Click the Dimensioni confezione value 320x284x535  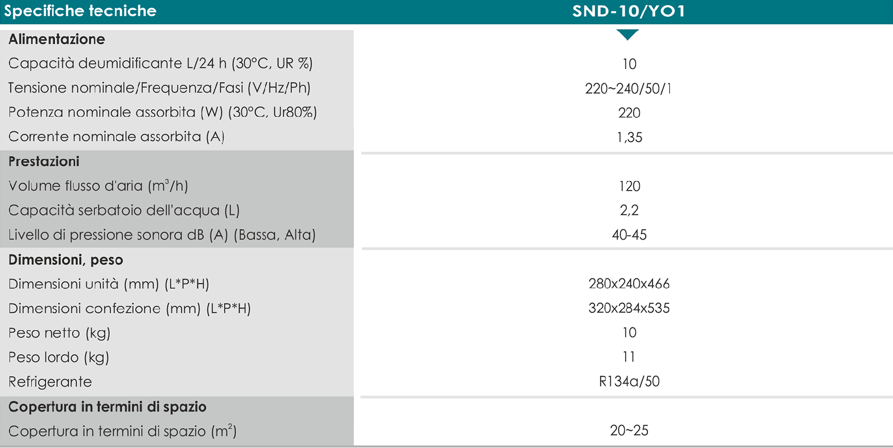pos(629,308)
